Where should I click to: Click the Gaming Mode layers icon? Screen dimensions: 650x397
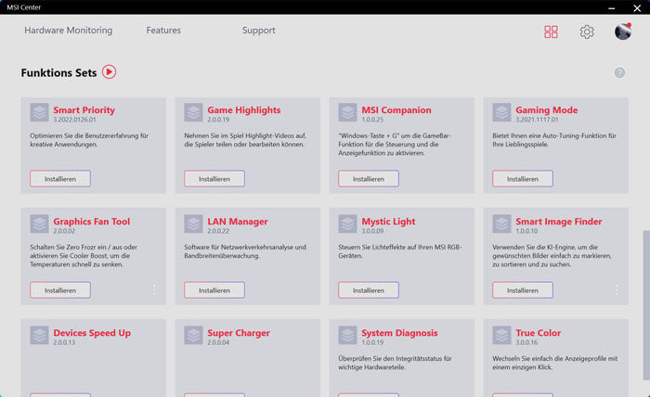pos(501,113)
